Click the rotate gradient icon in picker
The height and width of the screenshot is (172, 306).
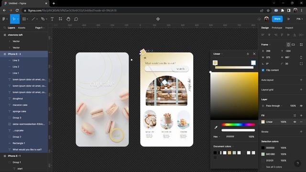(248, 54)
